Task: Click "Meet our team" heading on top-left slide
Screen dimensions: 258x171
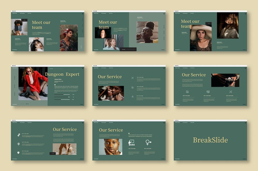Action: pyautogui.click(x=41, y=25)
